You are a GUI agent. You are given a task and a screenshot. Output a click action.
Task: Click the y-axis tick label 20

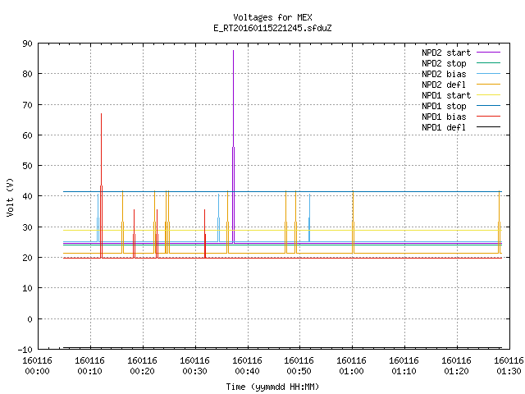tap(27, 258)
